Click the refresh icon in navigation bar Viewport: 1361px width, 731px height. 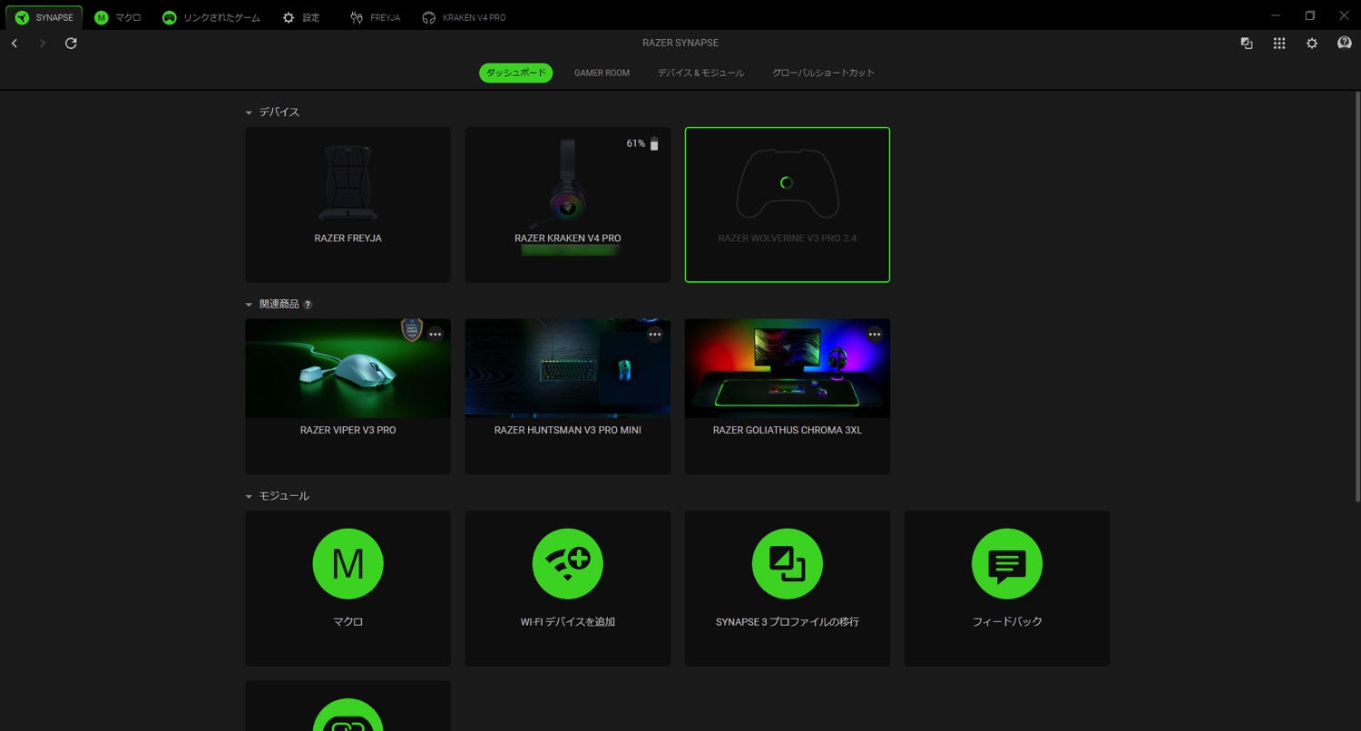tap(71, 44)
